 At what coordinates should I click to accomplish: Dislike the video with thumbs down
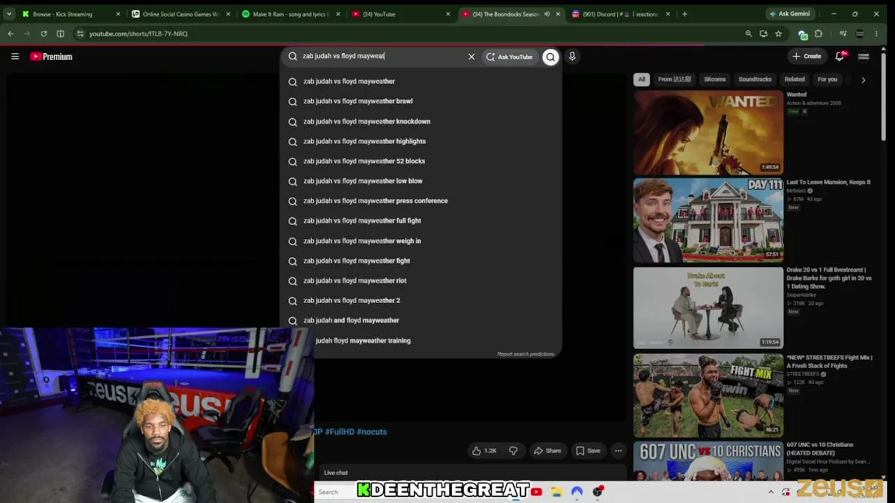pyautogui.click(x=513, y=451)
